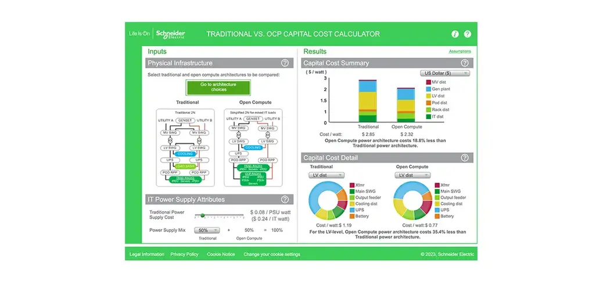Click the '$ 2.32' Open Compute cost value
Screen dimensions: 603x282
(x=407, y=135)
